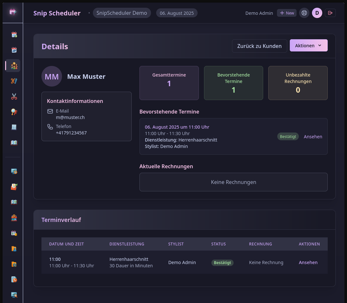Click the scissors and comb sidebar icon
Screen dimensions: 347x303
point(14,81)
